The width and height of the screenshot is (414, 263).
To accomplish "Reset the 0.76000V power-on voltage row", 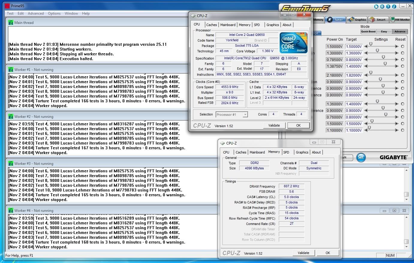I will (403, 117).
